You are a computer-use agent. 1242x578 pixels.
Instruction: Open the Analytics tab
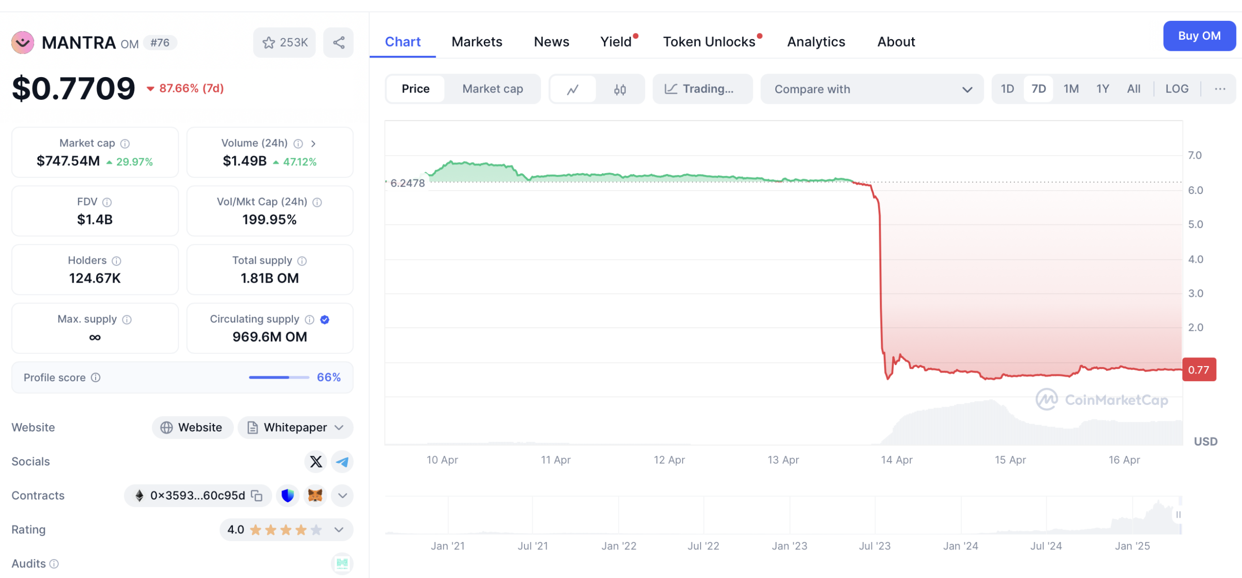816,42
